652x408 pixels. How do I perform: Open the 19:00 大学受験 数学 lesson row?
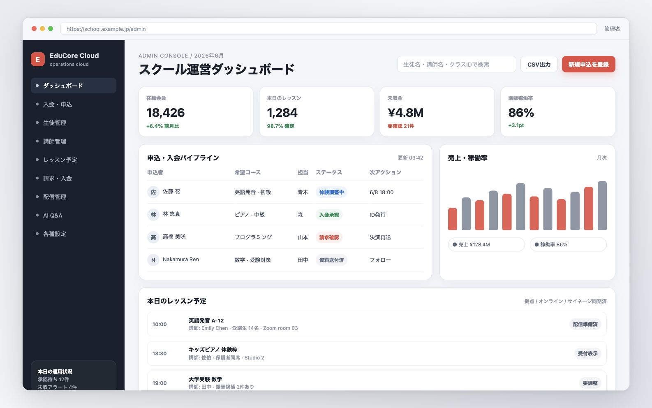377,381
